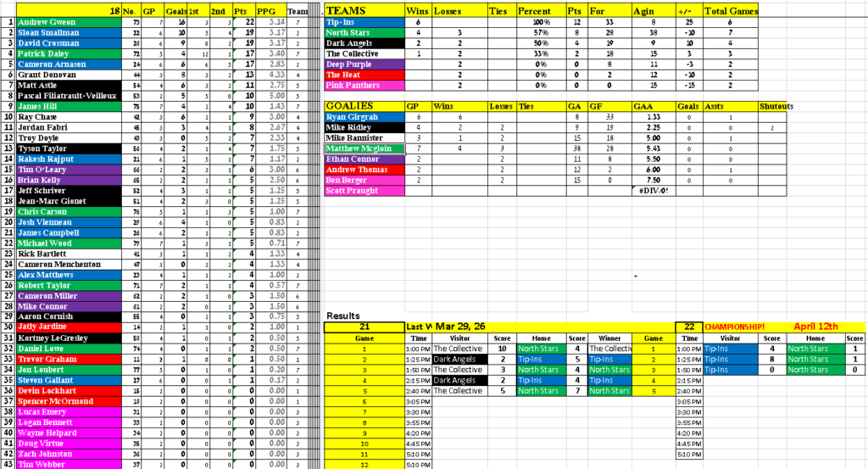This screenshot has width=868, height=469.
Task: Click the Tip-Ins team name cell
Action: pyautogui.click(x=364, y=22)
